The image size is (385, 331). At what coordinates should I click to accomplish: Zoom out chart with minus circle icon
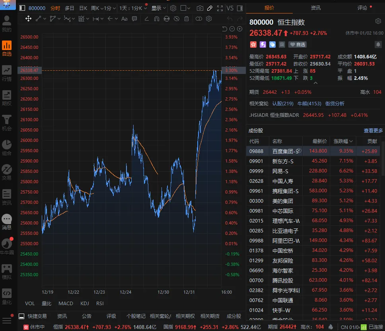pos(232,29)
